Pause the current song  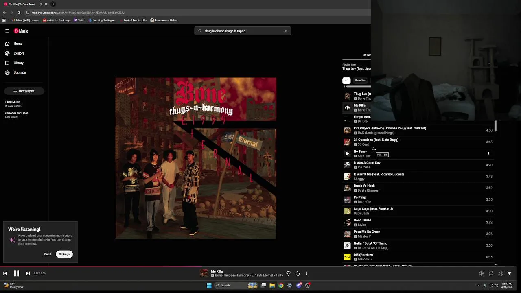tap(17, 273)
